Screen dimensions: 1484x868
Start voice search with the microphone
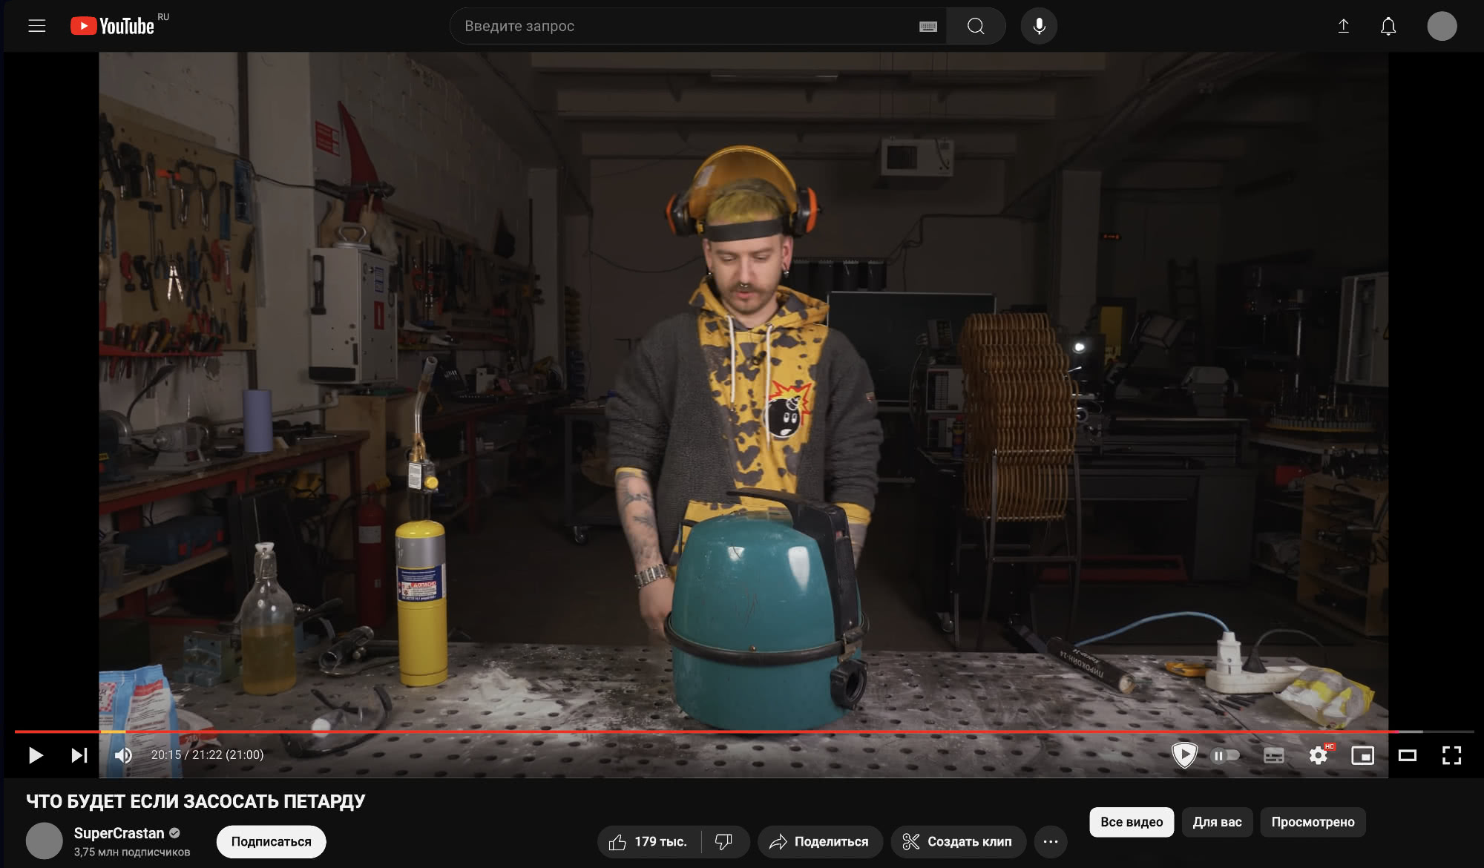(x=1039, y=26)
